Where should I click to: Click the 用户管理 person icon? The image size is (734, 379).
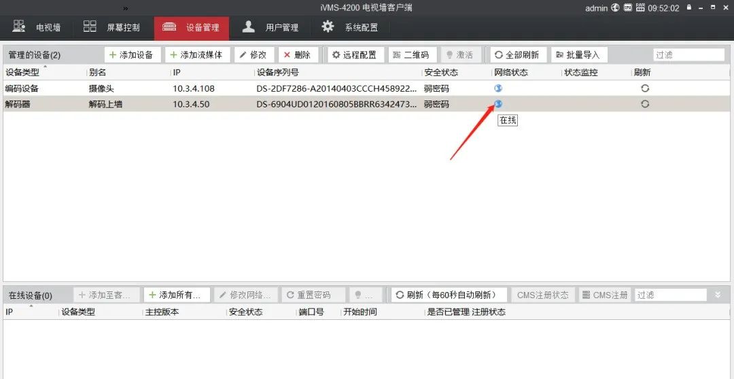click(249, 26)
